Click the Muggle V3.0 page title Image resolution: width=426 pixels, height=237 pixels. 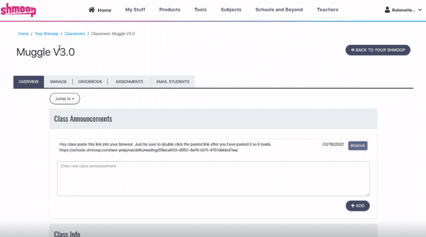click(45, 52)
